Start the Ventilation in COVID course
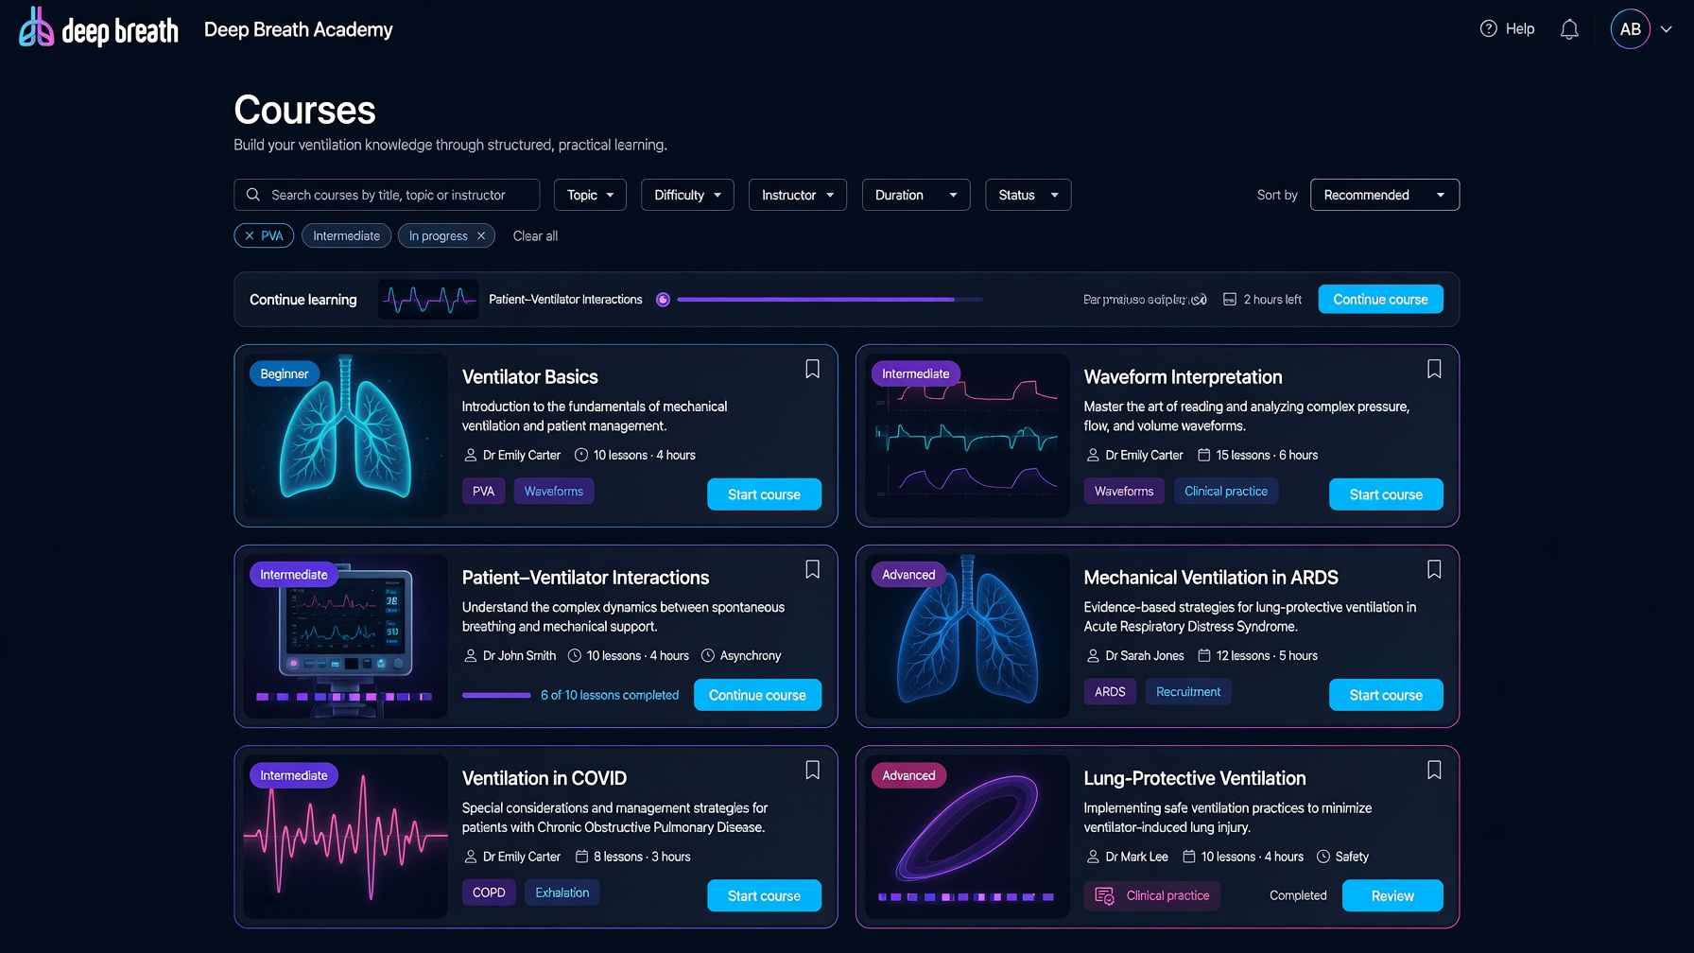The width and height of the screenshot is (1694, 953). pos(764,896)
